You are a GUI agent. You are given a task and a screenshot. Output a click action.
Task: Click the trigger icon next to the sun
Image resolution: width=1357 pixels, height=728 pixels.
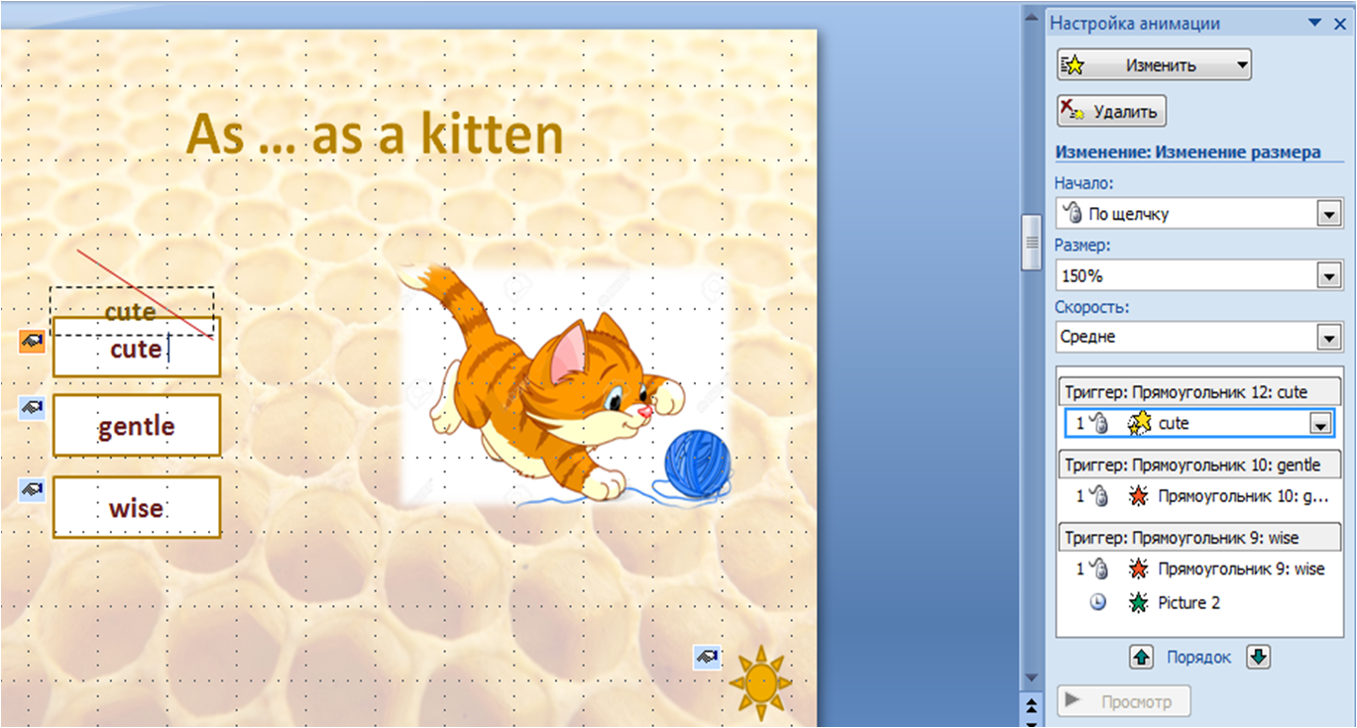[x=707, y=657]
